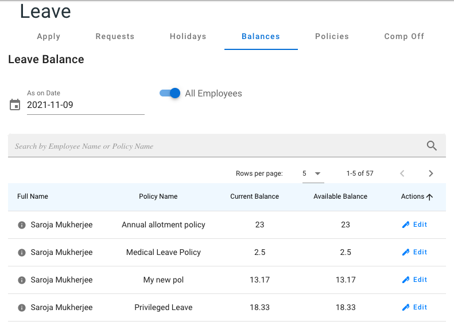454x325 pixels.
Task: Click sort arrow on Actions column header
Action: tap(429, 197)
